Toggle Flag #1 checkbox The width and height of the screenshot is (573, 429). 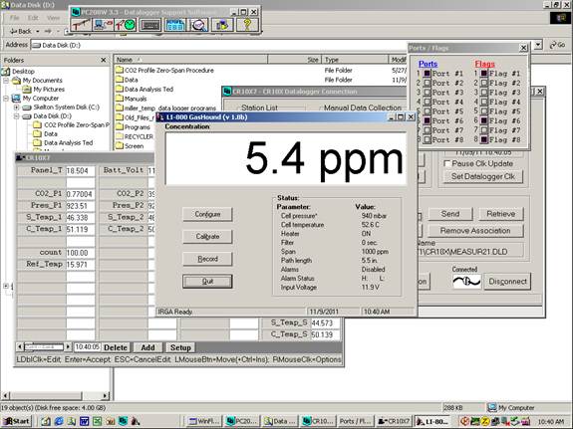484,74
